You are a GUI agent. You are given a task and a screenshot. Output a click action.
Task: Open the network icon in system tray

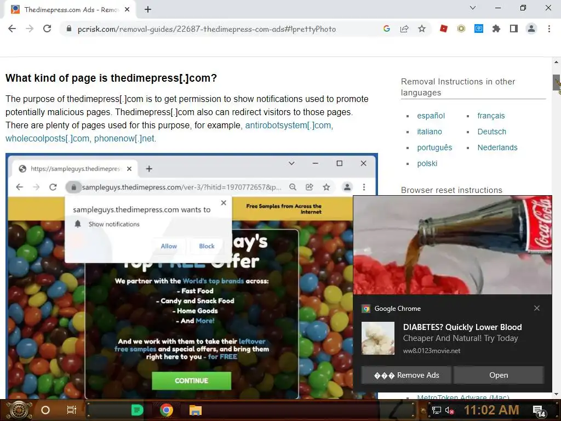436,410
